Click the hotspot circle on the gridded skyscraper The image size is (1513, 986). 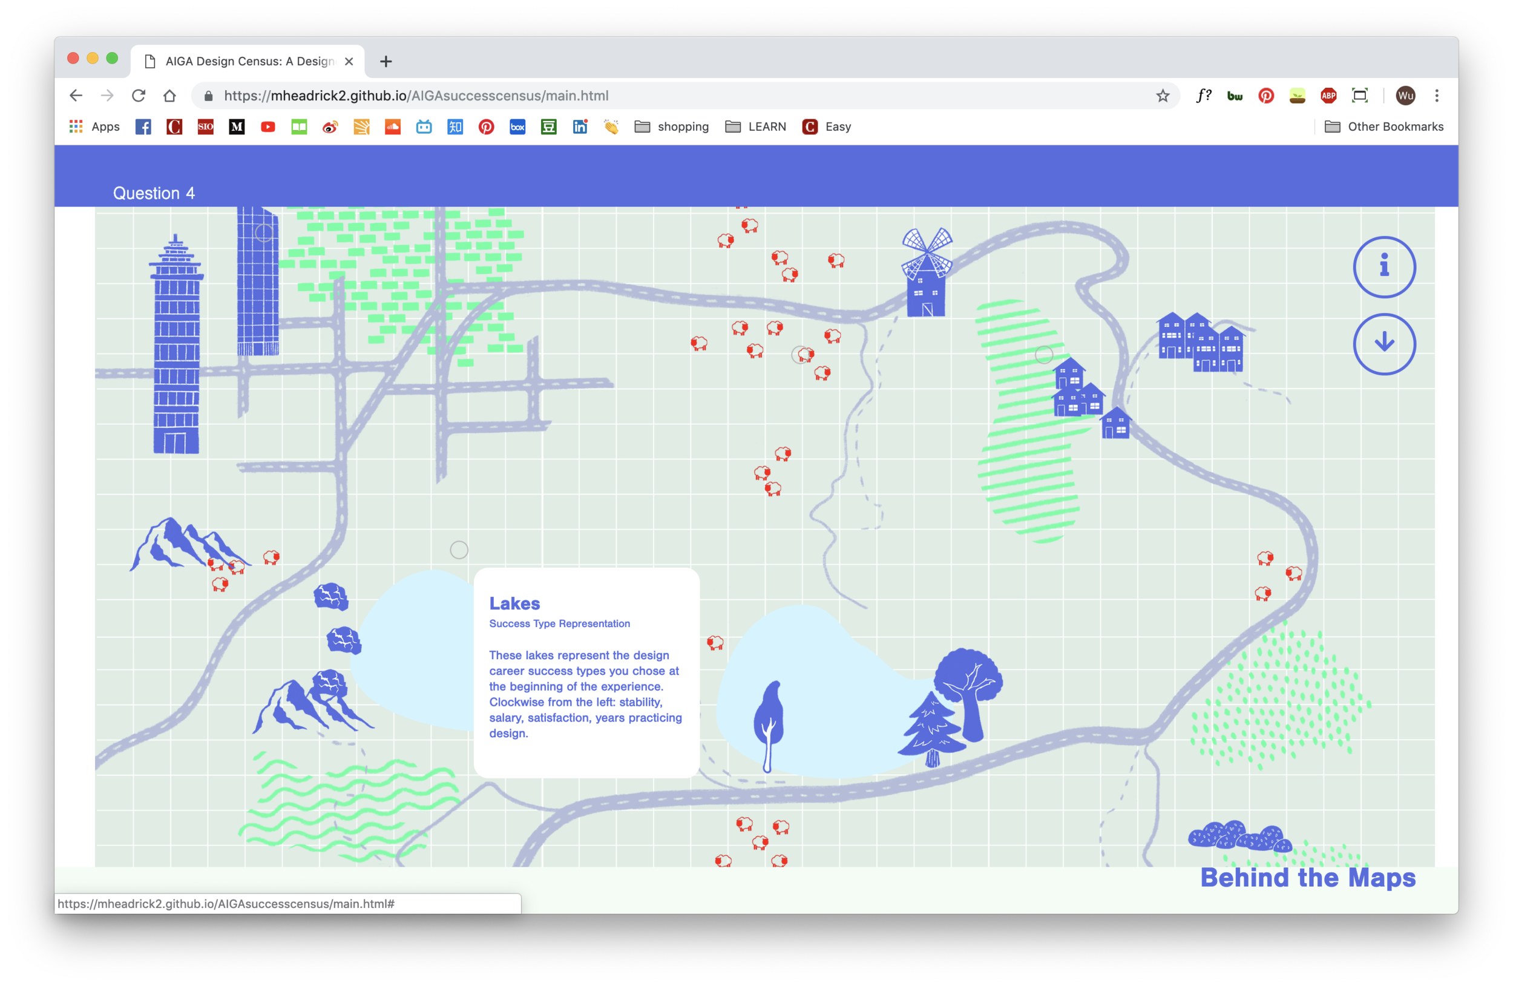264,232
